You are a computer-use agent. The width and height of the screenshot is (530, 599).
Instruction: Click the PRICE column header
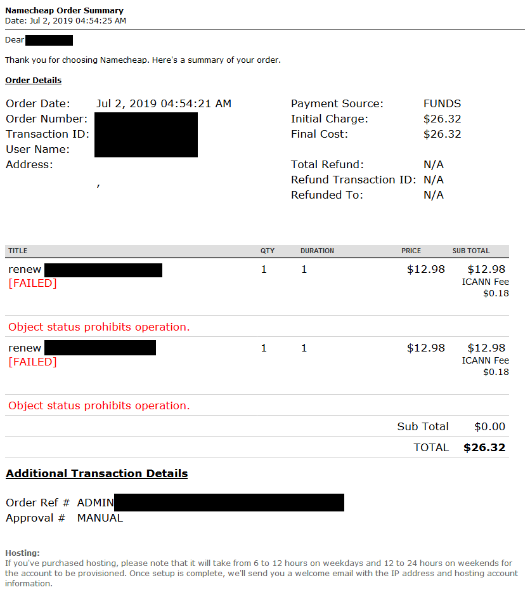click(411, 251)
